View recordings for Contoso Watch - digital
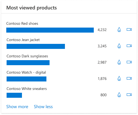The height and width of the screenshot is (115, 138). click(x=129, y=78)
